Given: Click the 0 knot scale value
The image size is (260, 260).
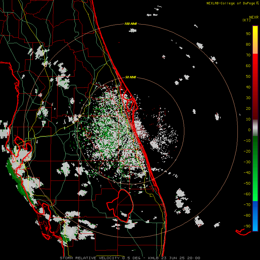Looking at the screenshot, I should coord(249,130).
